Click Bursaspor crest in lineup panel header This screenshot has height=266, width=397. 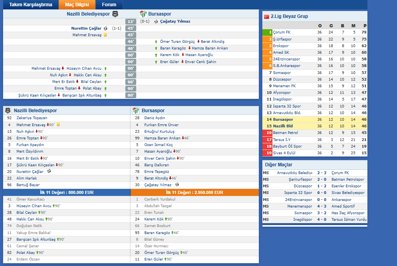(136, 111)
